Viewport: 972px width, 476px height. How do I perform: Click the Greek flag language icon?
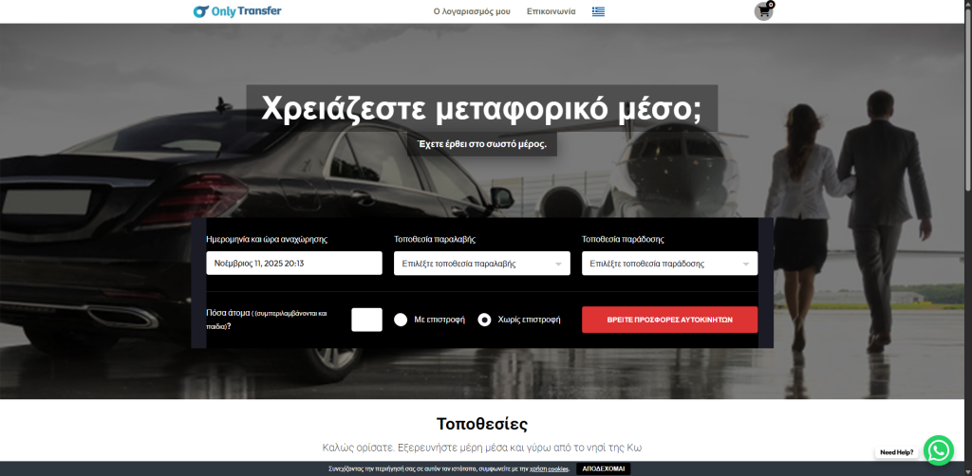pos(598,11)
